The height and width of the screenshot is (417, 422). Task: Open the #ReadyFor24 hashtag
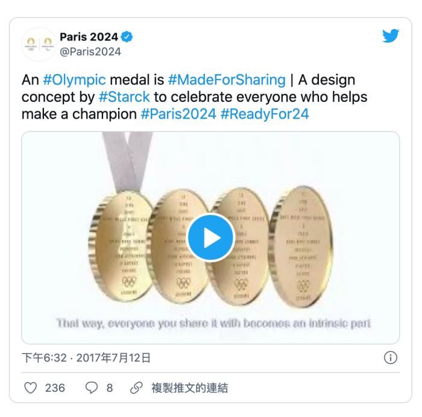(265, 113)
